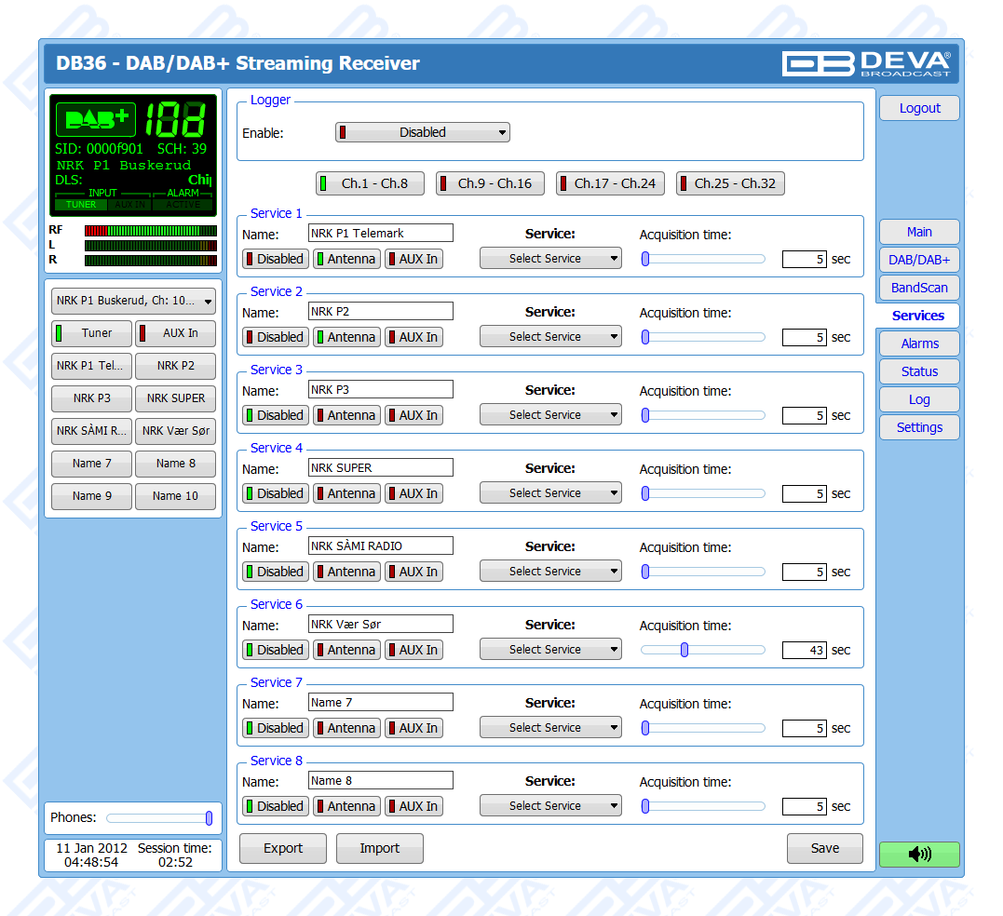This screenshot has width=1003, height=916.
Task: Expand Select Service dropdown for Service 2
Action: pos(550,337)
